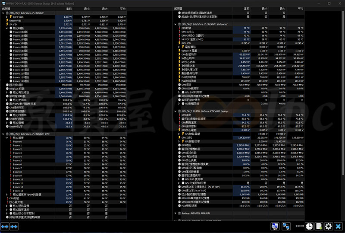Collapse GPU [#1] NVIDIA GeForce RTX 4060 group

point(176,111)
